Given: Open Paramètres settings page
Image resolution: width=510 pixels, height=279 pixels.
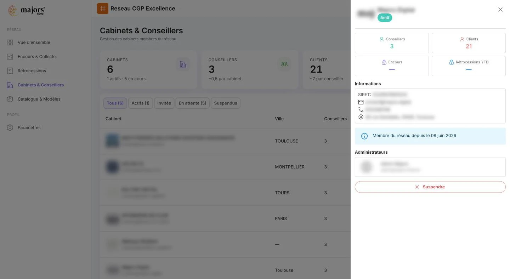Looking at the screenshot, I should (29, 127).
